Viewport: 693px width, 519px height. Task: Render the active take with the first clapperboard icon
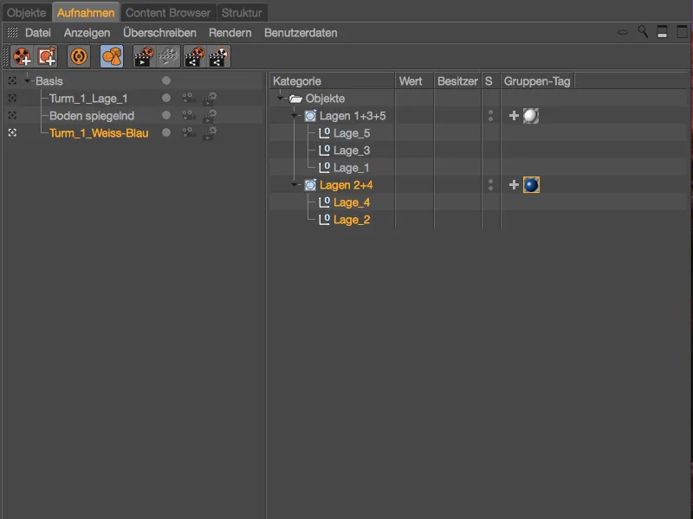[144, 56]
